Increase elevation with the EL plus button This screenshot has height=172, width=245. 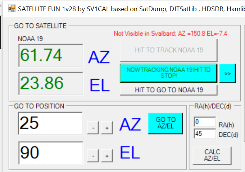click(x=106, y=156)
